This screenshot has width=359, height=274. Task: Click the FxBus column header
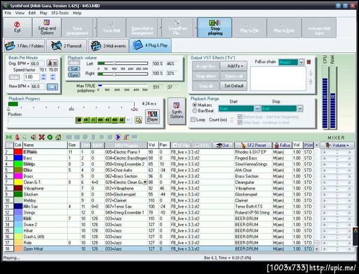(x=282, y=145)
